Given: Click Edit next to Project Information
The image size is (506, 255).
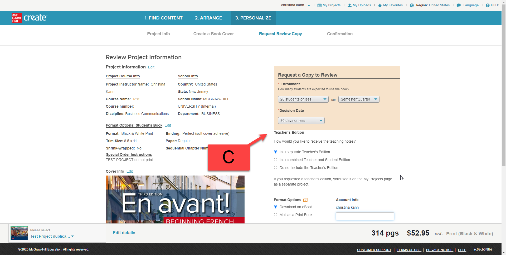Looking at the screenshot, I should tap(151, 67).
